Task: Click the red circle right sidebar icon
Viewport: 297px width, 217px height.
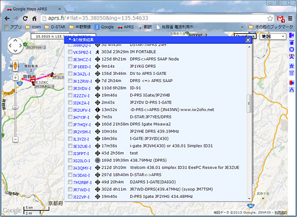Action: coord(292,83)
